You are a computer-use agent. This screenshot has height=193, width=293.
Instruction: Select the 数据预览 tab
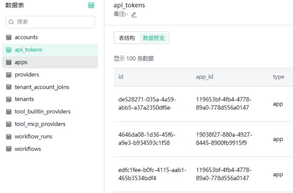153,38
